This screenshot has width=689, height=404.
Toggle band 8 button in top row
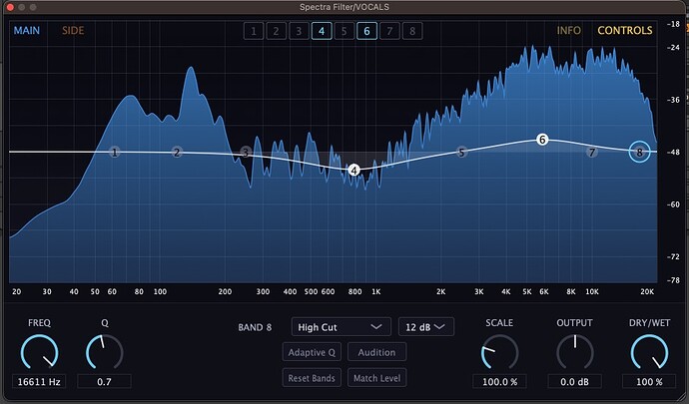coord(412,31)
